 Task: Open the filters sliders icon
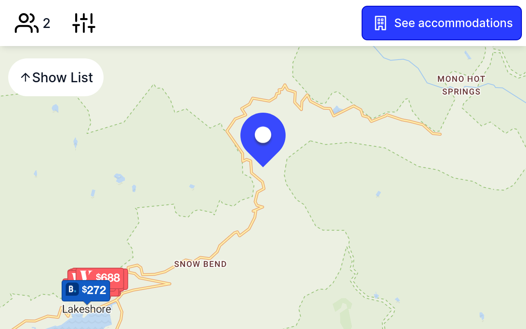pyautogui.click(x=84, y=23)
